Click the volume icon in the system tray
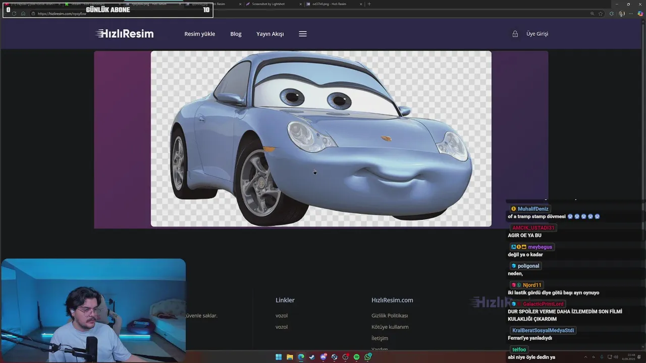The height and width of the screenshot is (363, 646). [616, 357]
